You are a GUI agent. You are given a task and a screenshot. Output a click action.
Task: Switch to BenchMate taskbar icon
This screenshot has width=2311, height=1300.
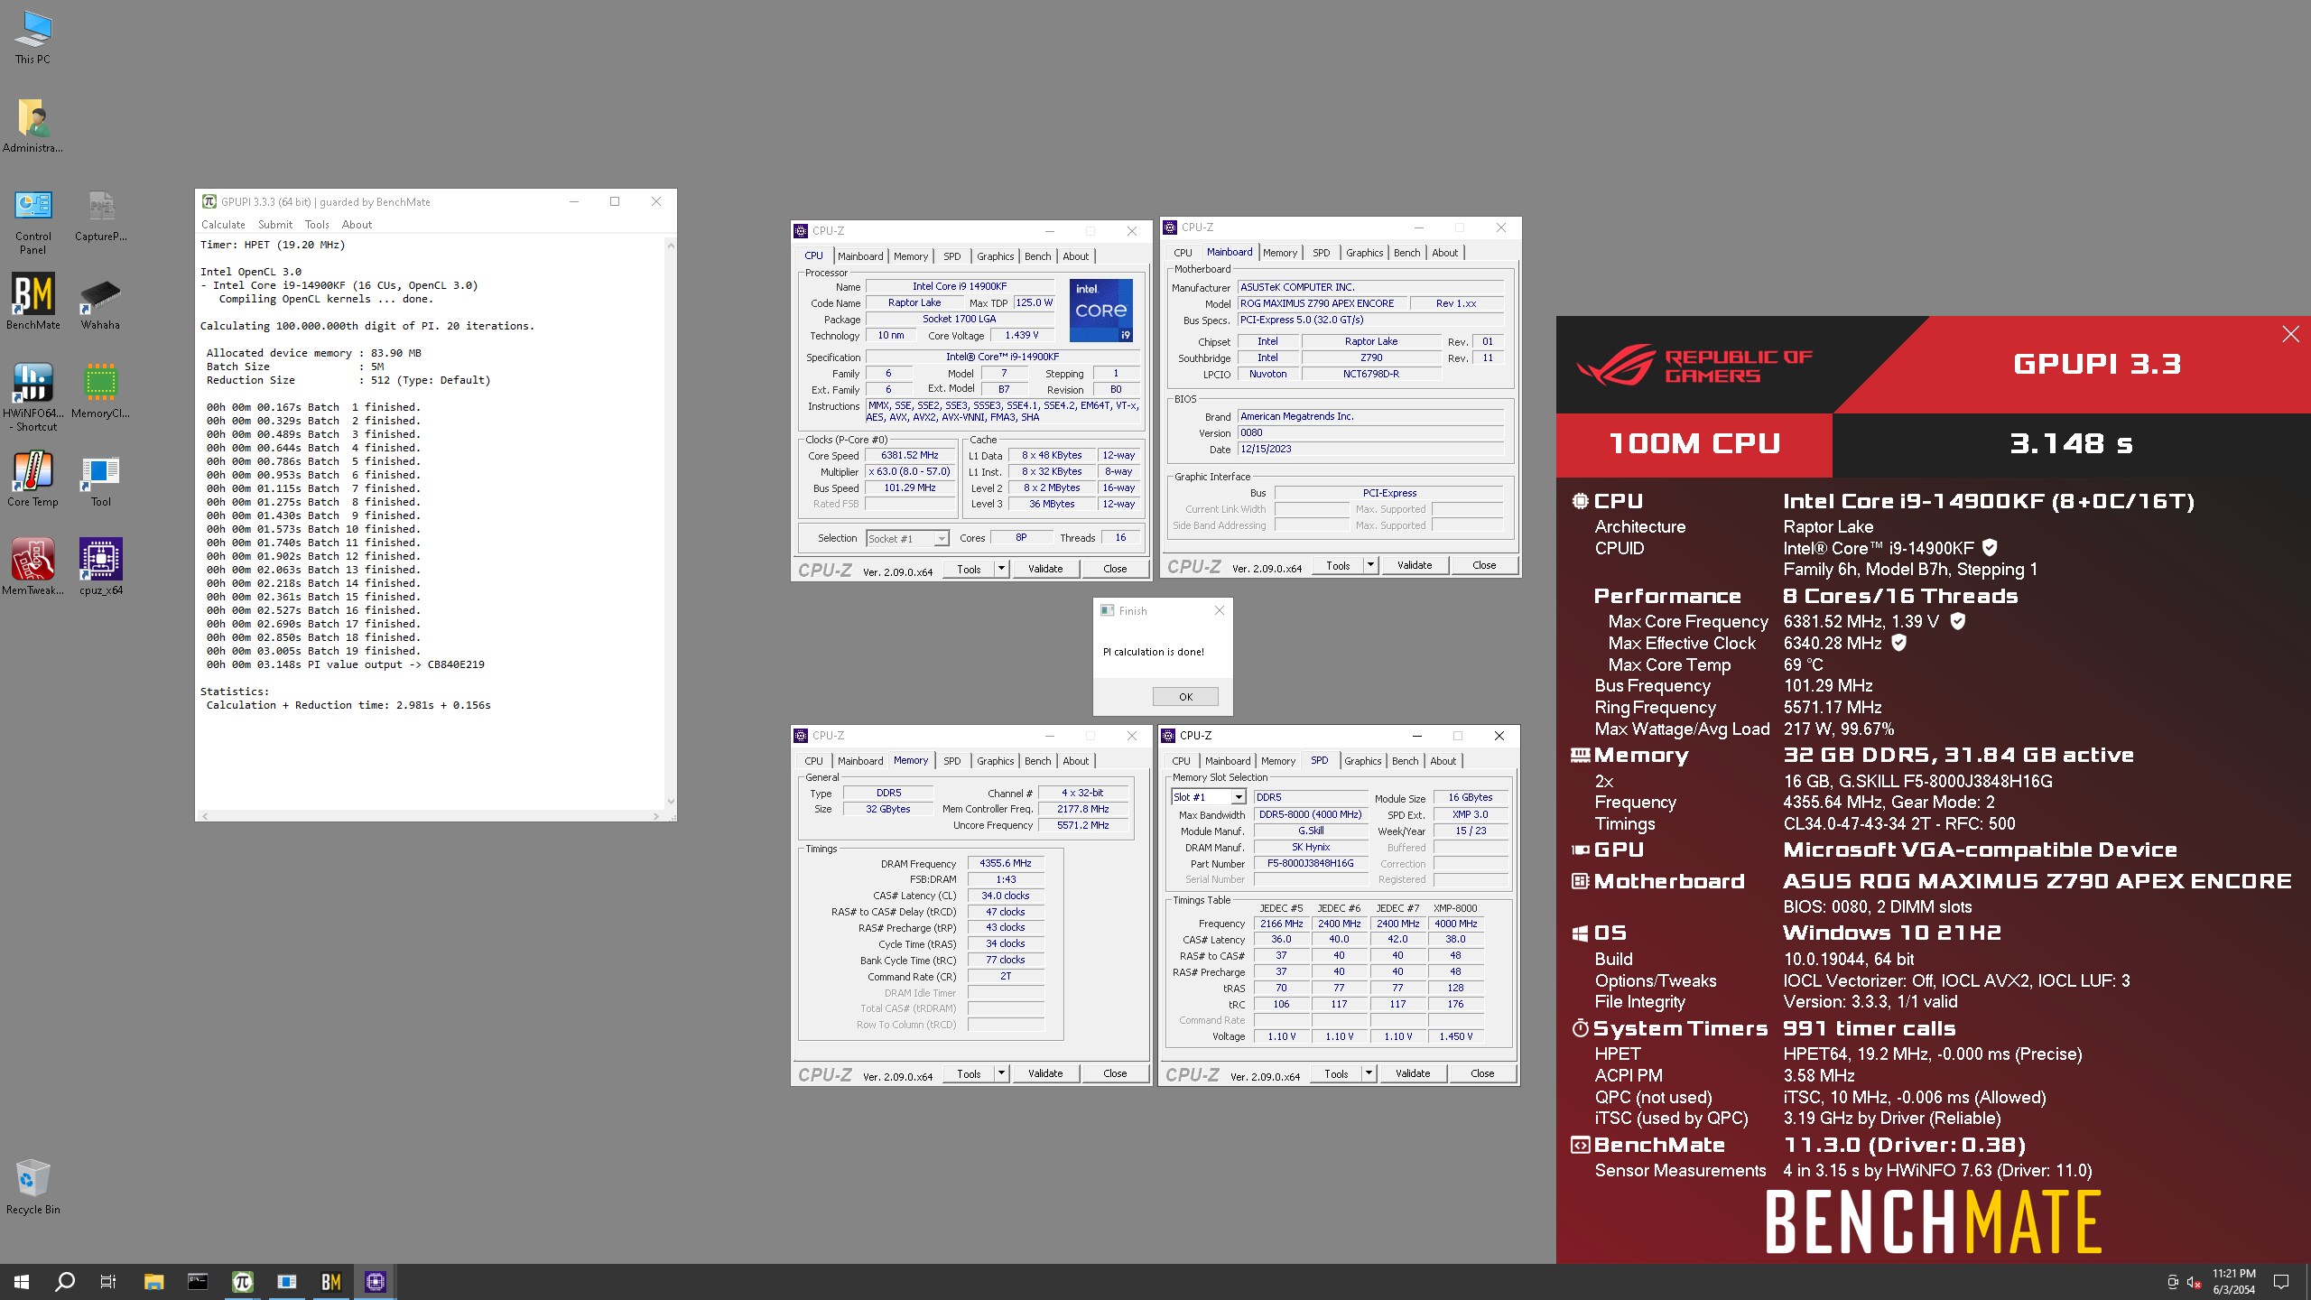[330, 1282]
